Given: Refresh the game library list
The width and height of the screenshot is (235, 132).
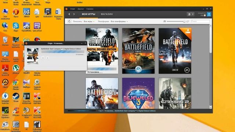Looking at the screenshot, I should (x=69, y=21).
